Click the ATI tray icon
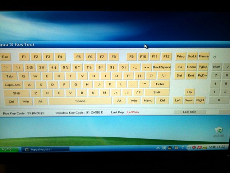 click(x=199, y=147)
